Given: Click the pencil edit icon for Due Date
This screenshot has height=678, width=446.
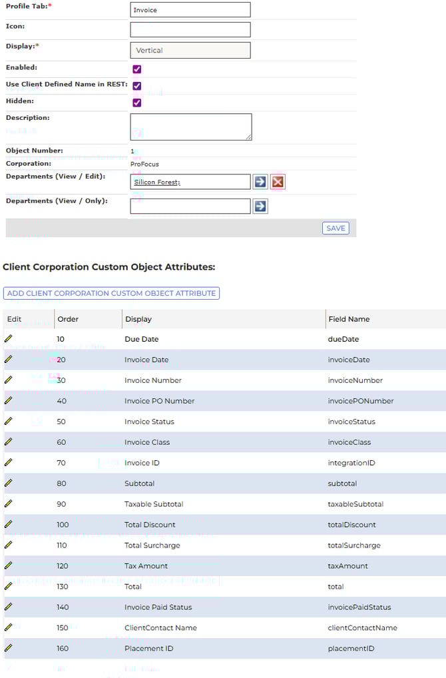Looking at the screenshot, I should click(x=9, y=339).
